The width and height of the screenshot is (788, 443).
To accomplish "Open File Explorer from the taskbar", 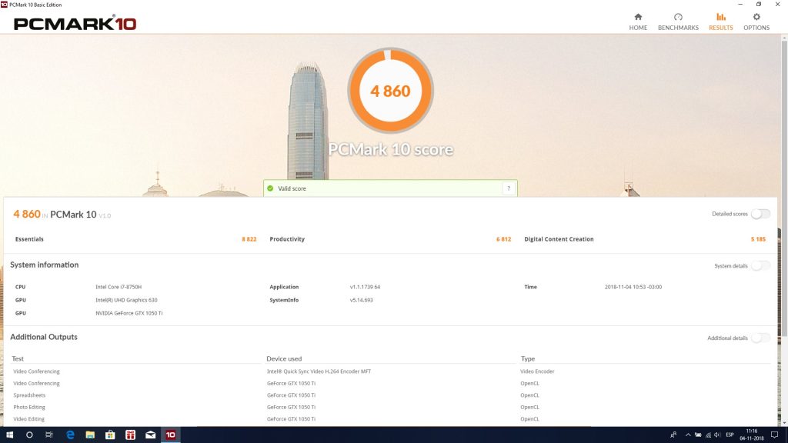I will coord(90,435).
